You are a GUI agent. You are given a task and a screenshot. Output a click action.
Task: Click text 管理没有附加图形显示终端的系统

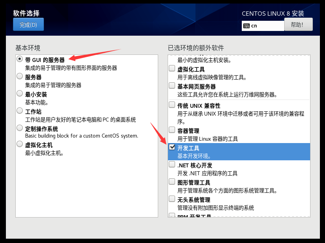tap(216, 208)
